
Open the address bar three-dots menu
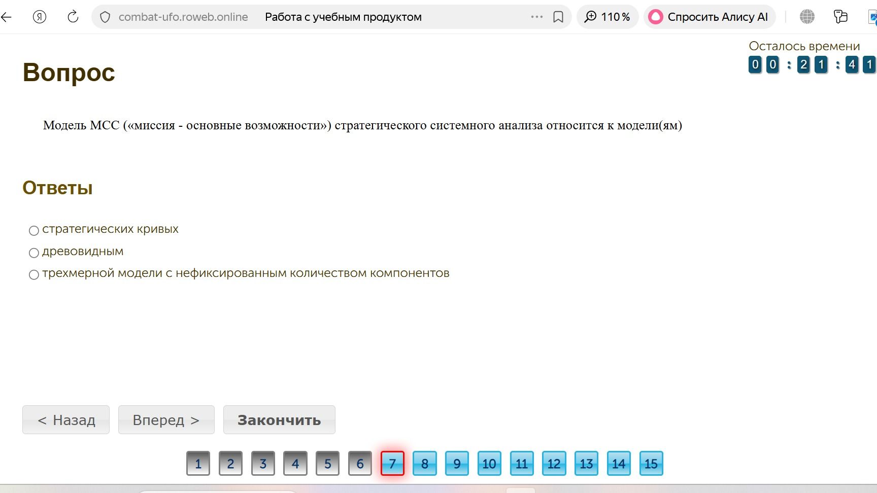coord(537,17)
